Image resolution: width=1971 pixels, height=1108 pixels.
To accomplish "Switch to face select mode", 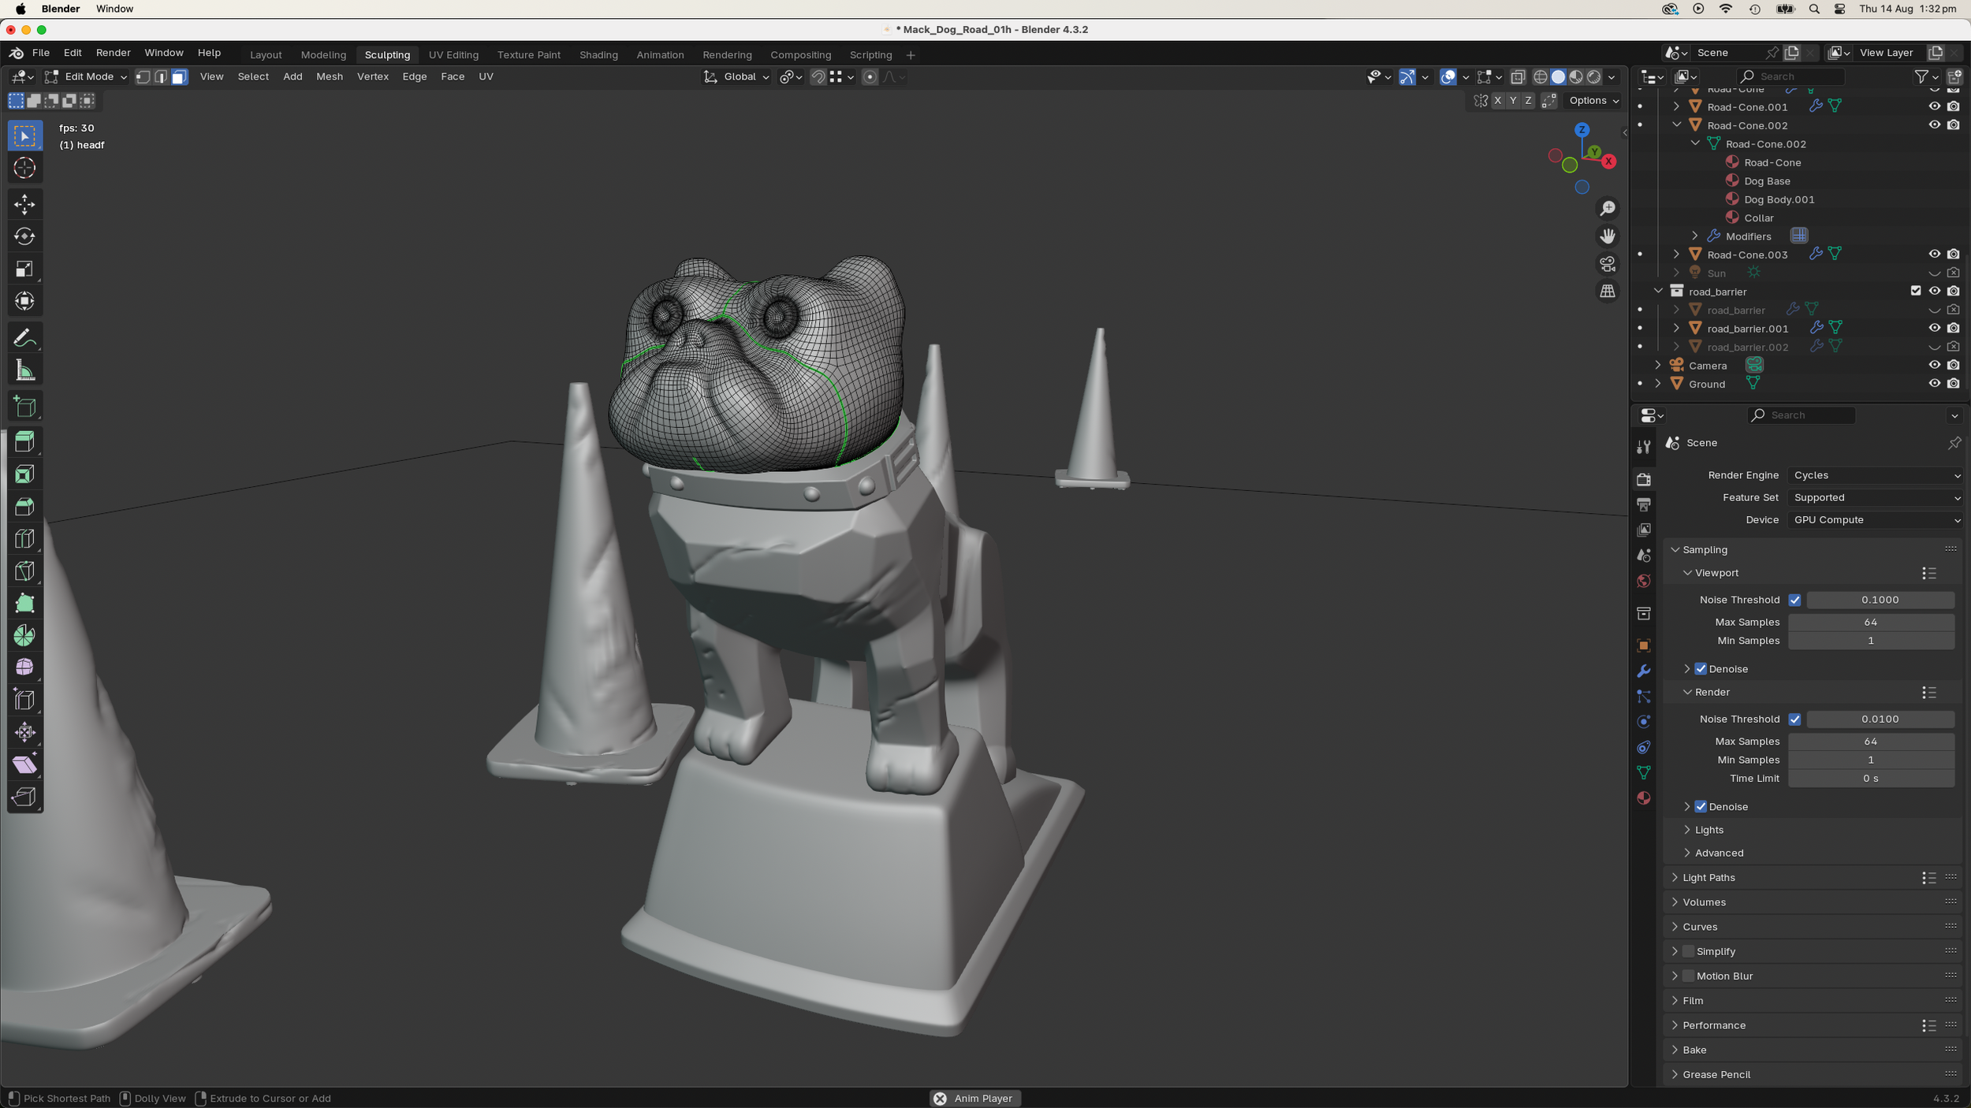I will pos(179,76).
